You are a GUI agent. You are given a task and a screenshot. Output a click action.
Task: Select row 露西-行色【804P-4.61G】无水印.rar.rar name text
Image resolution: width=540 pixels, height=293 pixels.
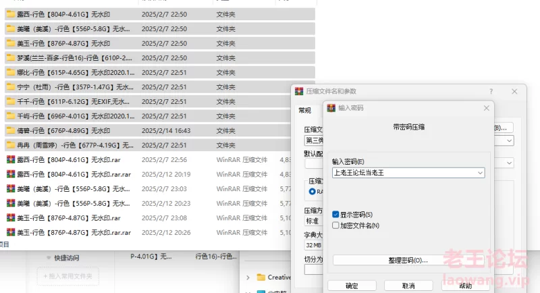(74, 174)
